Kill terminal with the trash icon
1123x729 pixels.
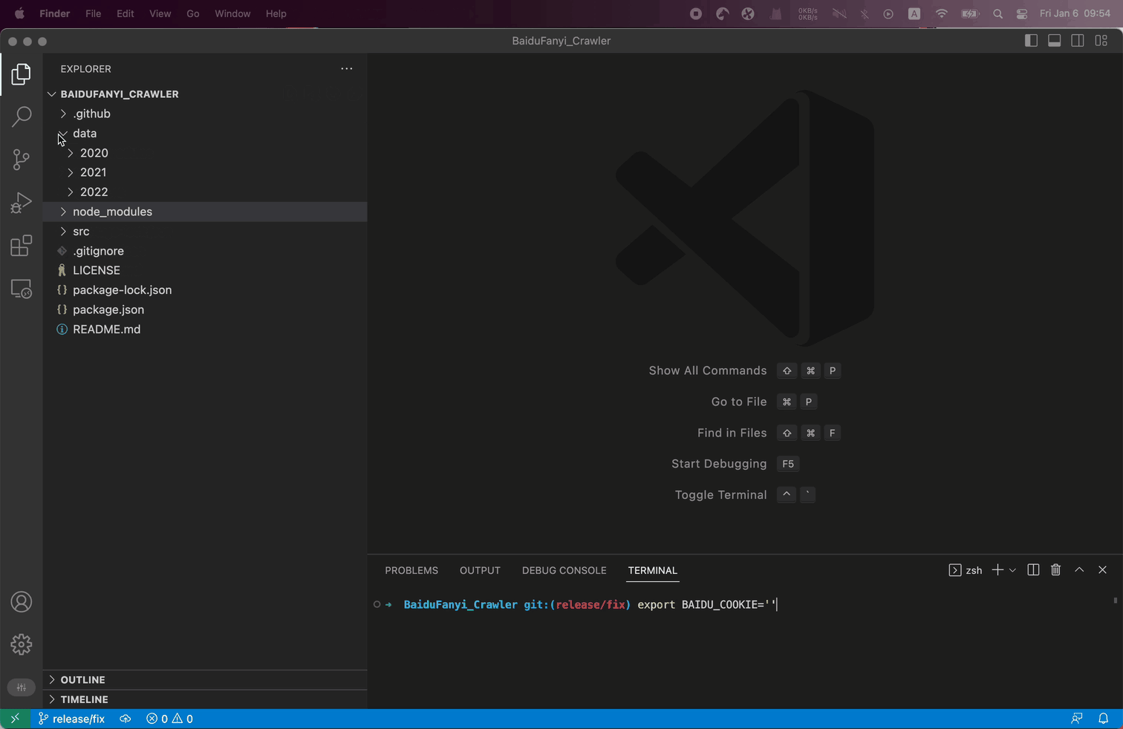pos(1055,570)
